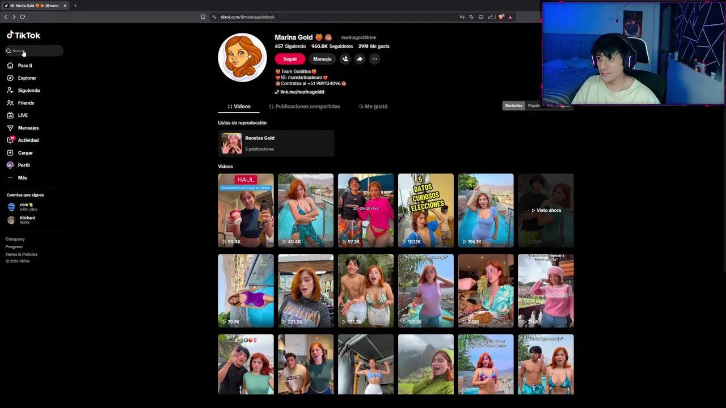This screenshot has height=408, width=726.
Task: Click Terms & Policies footer link
Action: coord(22,254)
